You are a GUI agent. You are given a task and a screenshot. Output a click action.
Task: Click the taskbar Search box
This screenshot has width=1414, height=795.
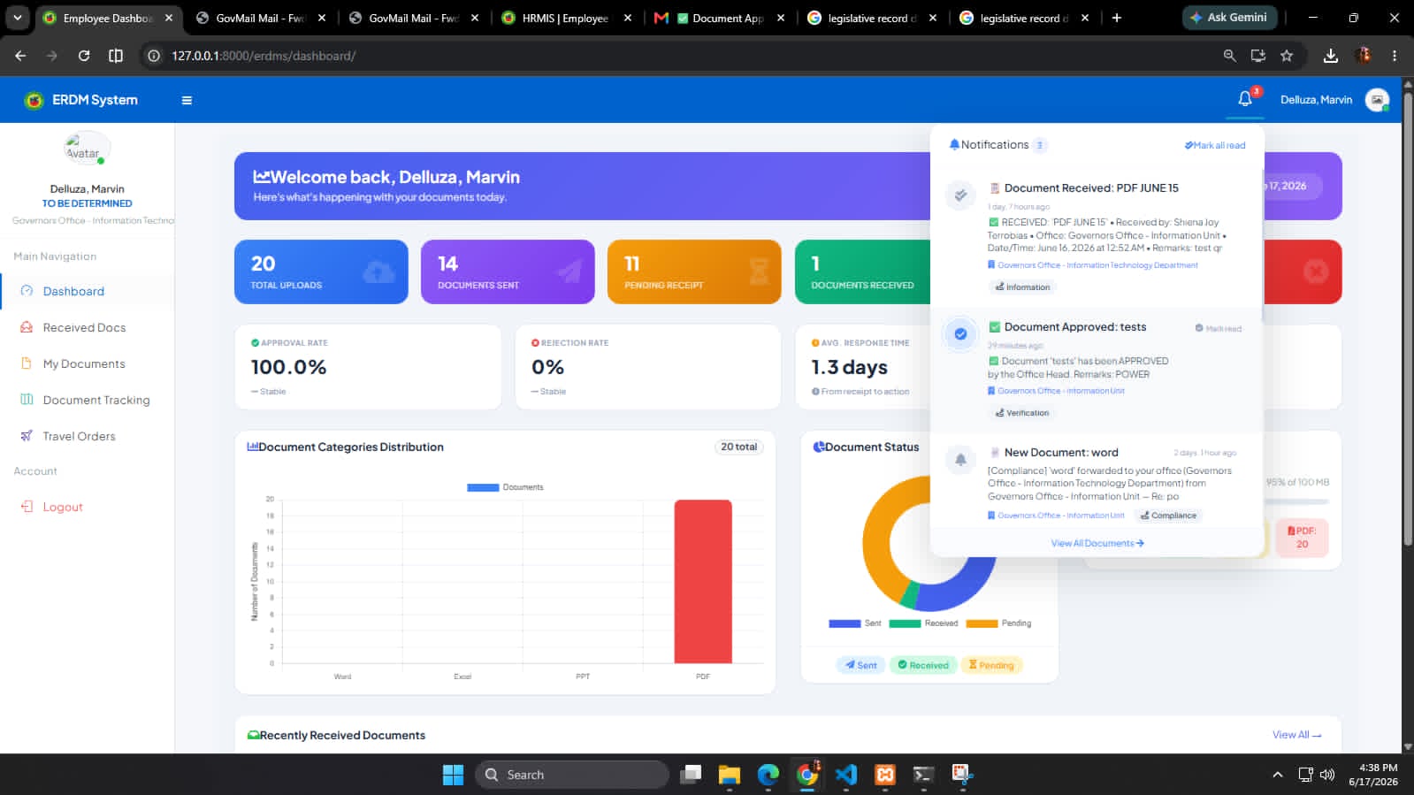[x=572, y=775]
